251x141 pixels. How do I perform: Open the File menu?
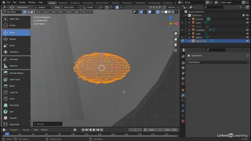click(8, 2)
